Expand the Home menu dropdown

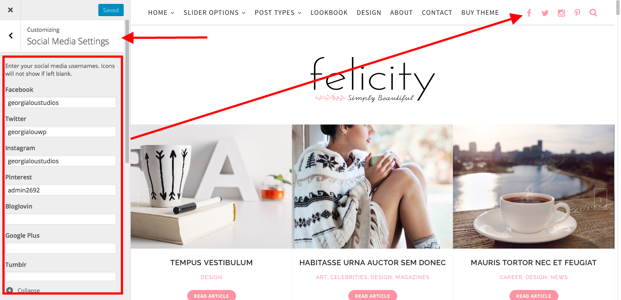click(x=161, y=13)
